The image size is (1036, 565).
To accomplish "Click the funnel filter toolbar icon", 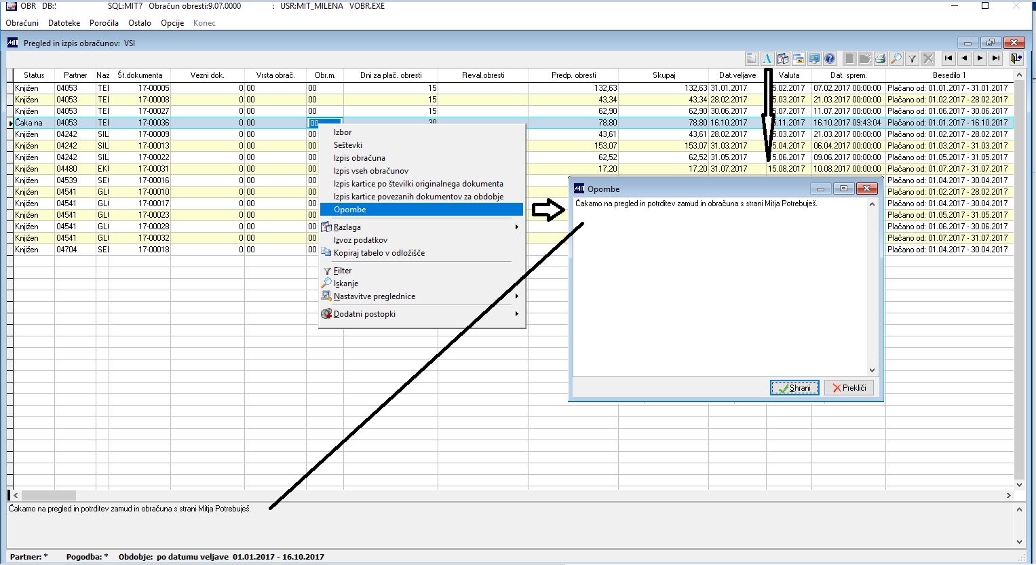I will pyautogui.click(x=913, y=58).
